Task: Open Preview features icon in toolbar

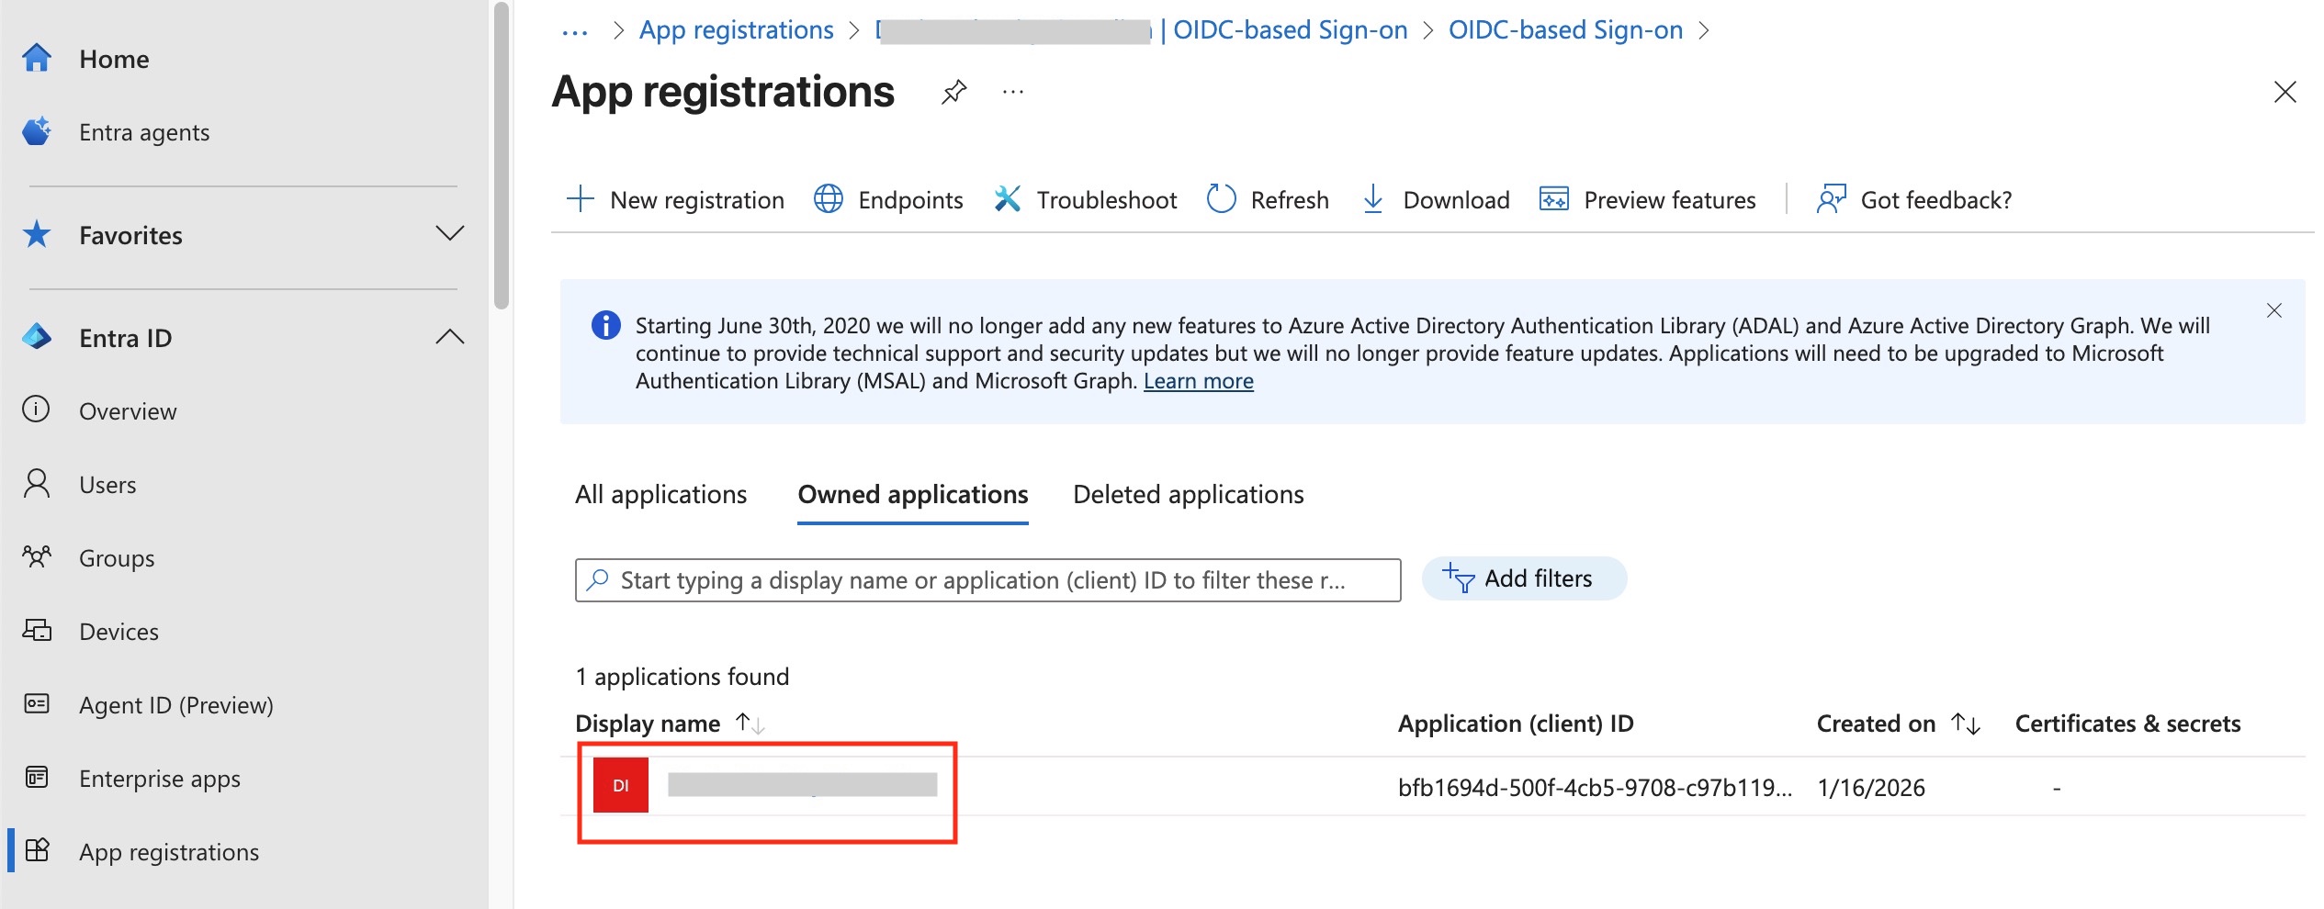Action: [1553, 199]
